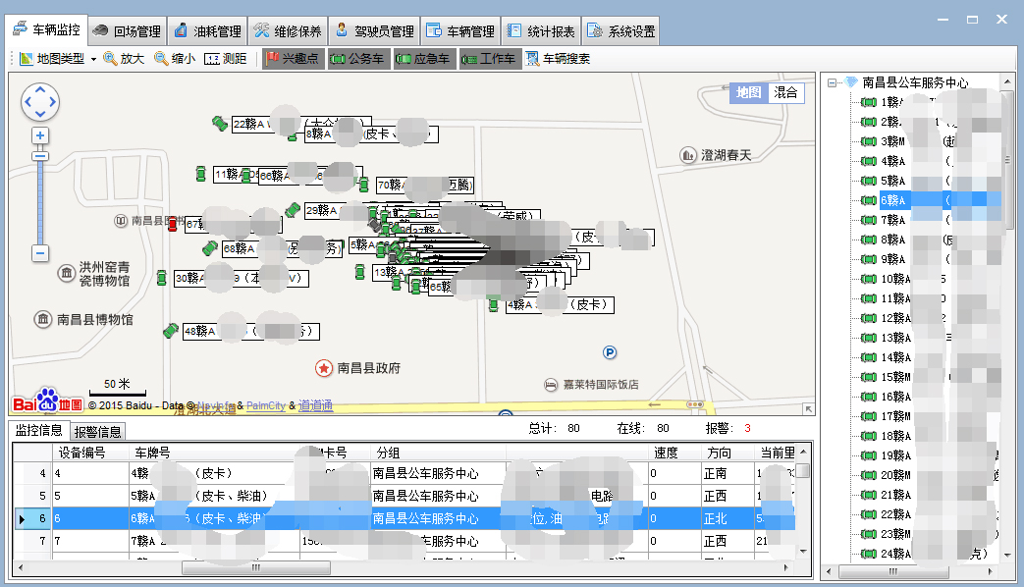This screenshot has width=1024, height=587.
Task: Switch to the 油耗管理 tab
Action: click(206, 31)
